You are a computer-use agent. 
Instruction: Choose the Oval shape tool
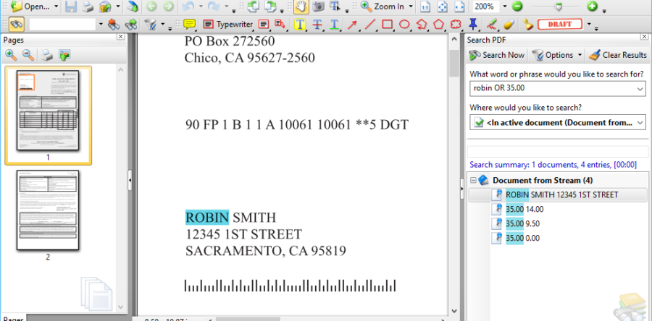click(405, 25)
